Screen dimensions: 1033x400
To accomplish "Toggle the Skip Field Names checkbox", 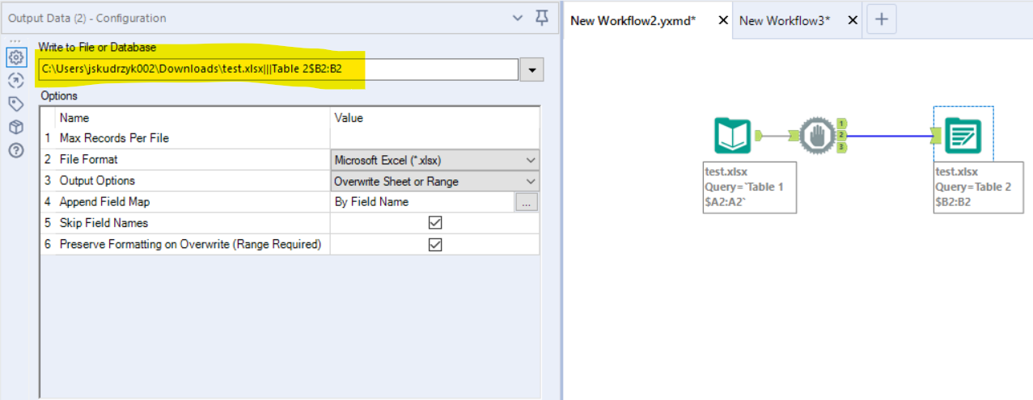I will pyautogui.click(x=435, y=223).
